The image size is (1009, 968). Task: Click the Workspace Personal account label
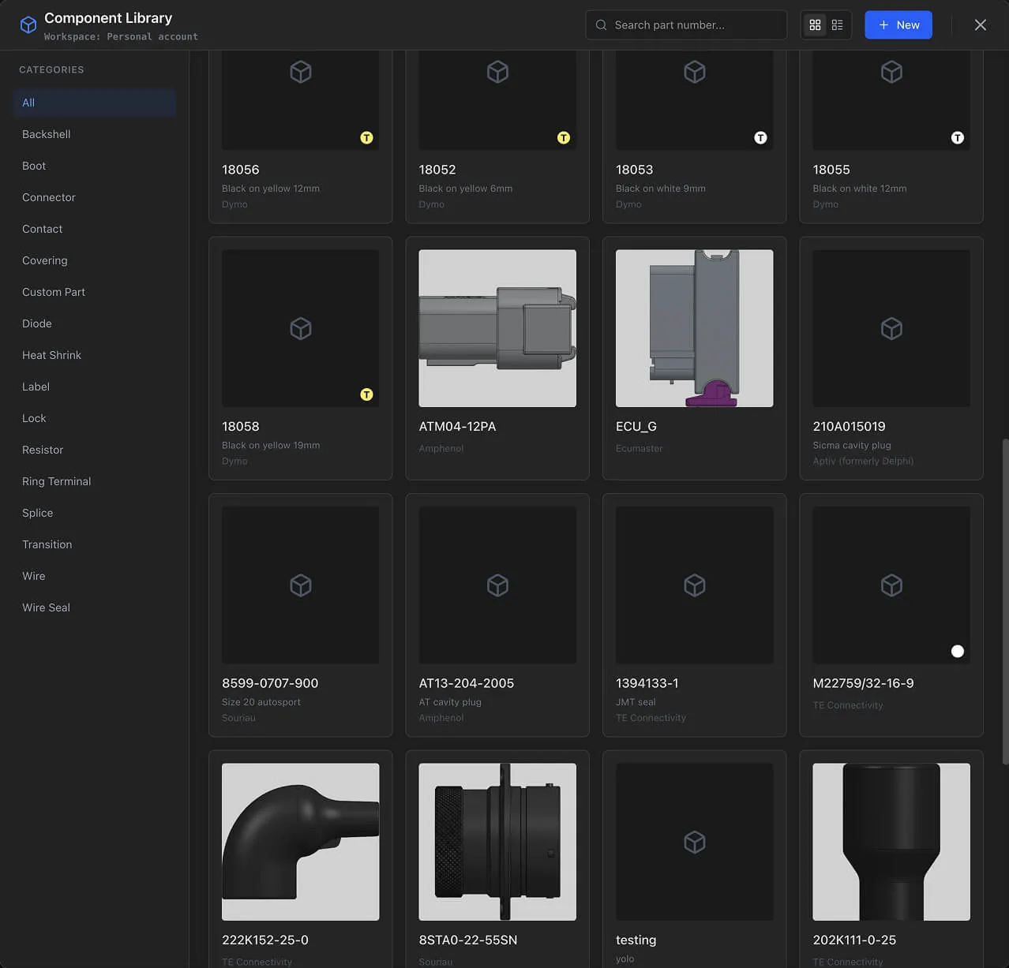(120, 36)
